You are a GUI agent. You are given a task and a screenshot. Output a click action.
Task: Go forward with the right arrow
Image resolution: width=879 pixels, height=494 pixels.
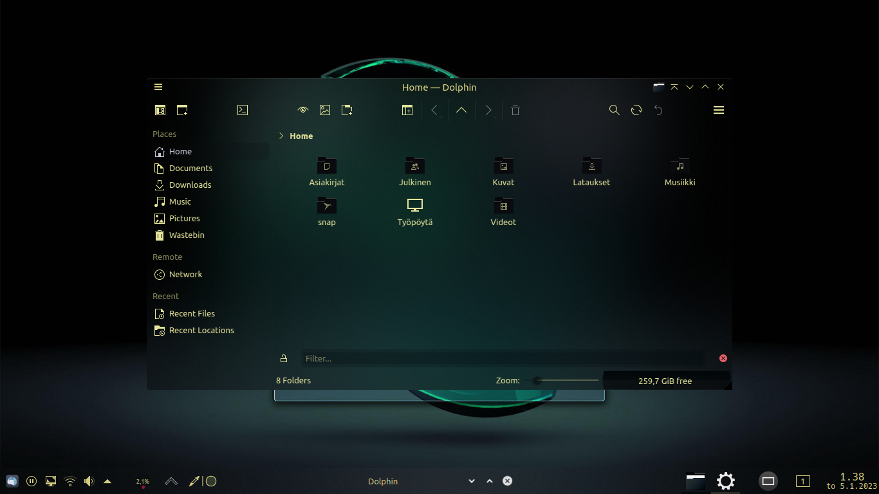point(488,110)
